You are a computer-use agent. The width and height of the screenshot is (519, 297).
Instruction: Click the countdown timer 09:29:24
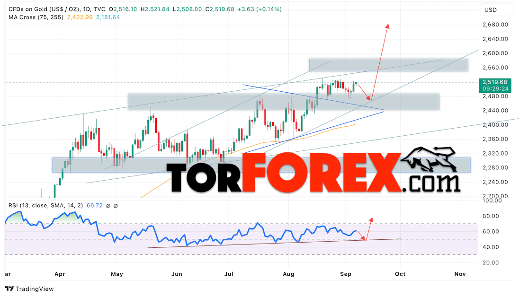pyautogui.click(x=495, y=89)
